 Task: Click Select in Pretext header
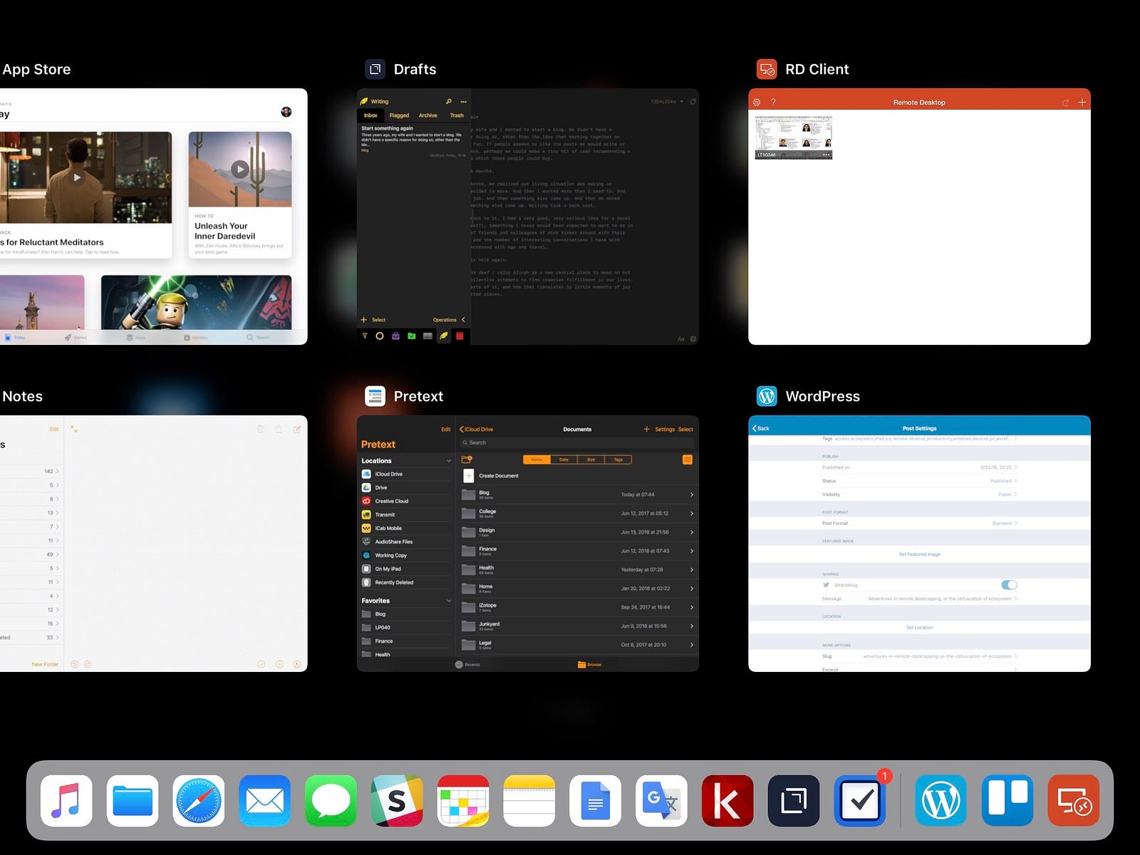point(685,429)
